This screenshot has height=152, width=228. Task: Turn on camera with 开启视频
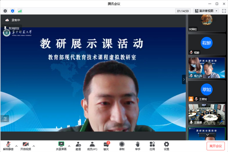(x=25, y=146)
